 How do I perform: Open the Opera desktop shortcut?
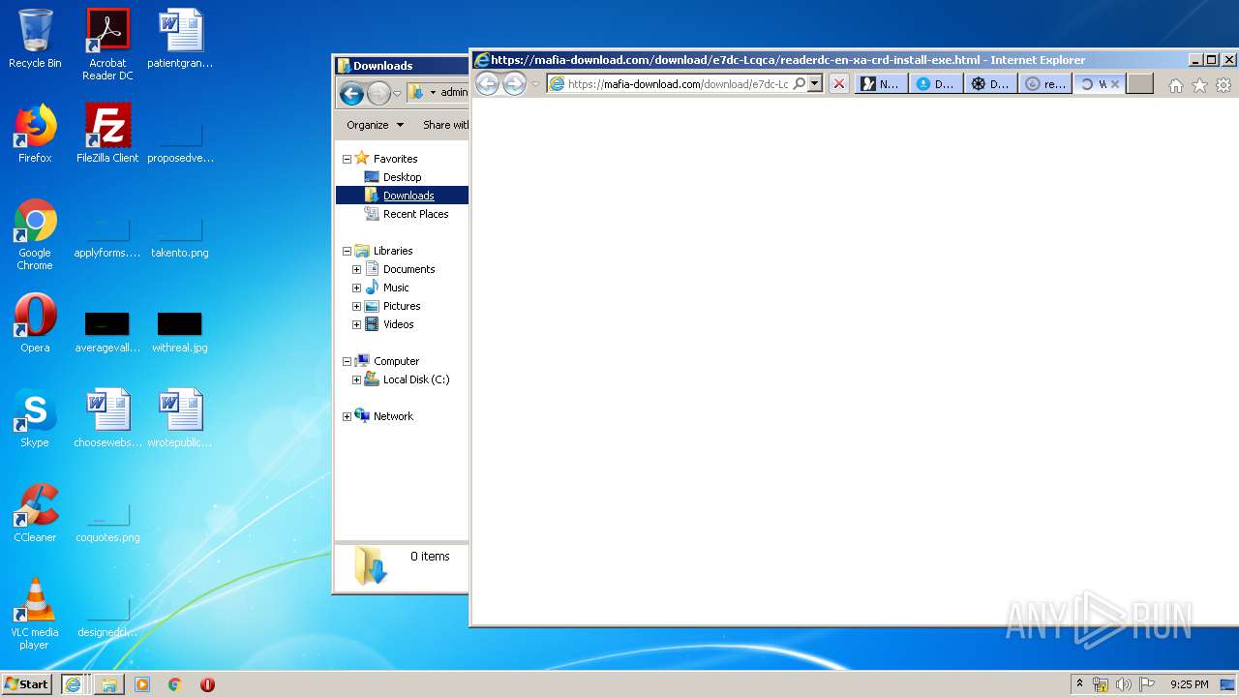(35, 323)
